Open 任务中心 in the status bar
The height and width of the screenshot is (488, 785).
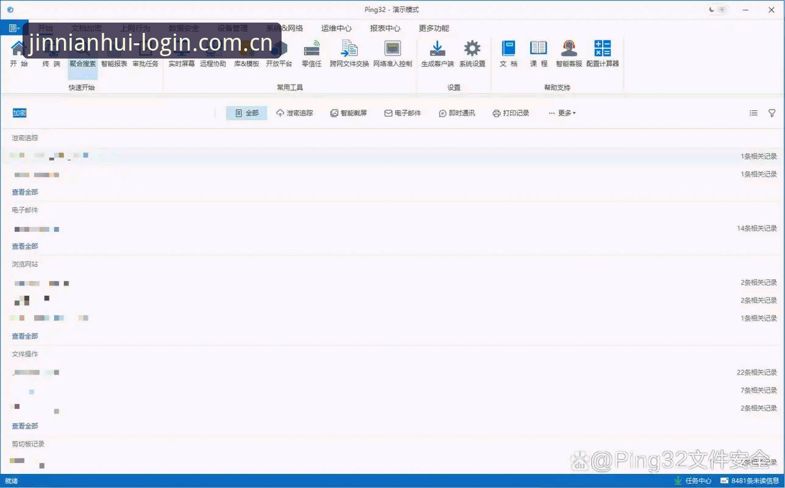tap(692, 481)
